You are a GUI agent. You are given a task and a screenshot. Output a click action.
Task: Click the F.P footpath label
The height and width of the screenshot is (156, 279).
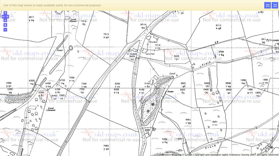(217, 42)
